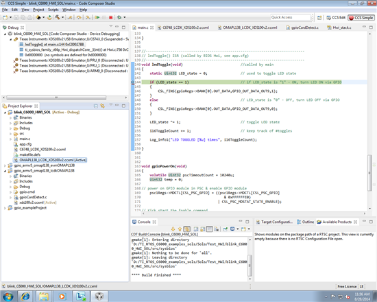This screenshot has height=302, width=377.
Task: Click the Build hammer icon
Action: tap(57, 17)
